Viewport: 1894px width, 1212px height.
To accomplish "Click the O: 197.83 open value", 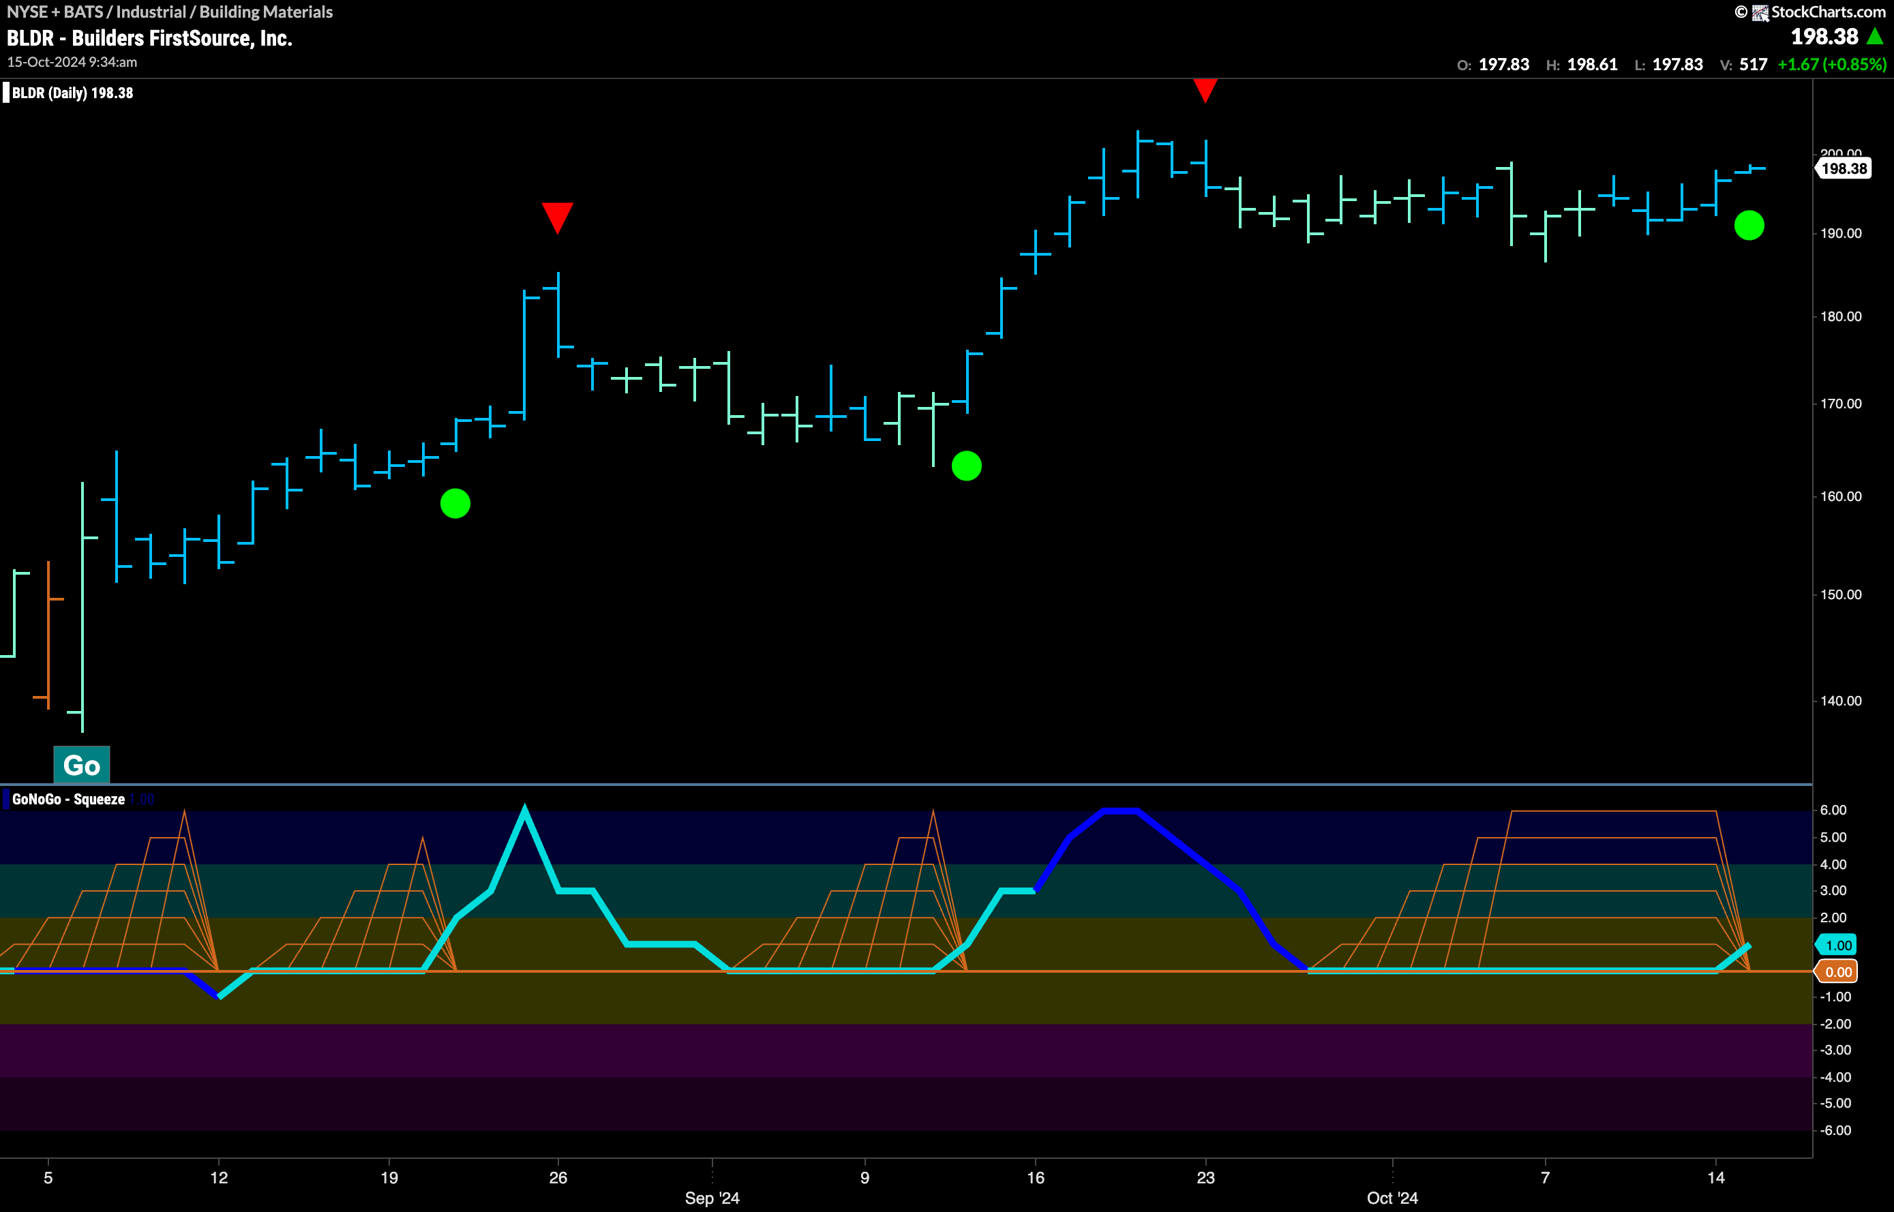I will 1492,65.
